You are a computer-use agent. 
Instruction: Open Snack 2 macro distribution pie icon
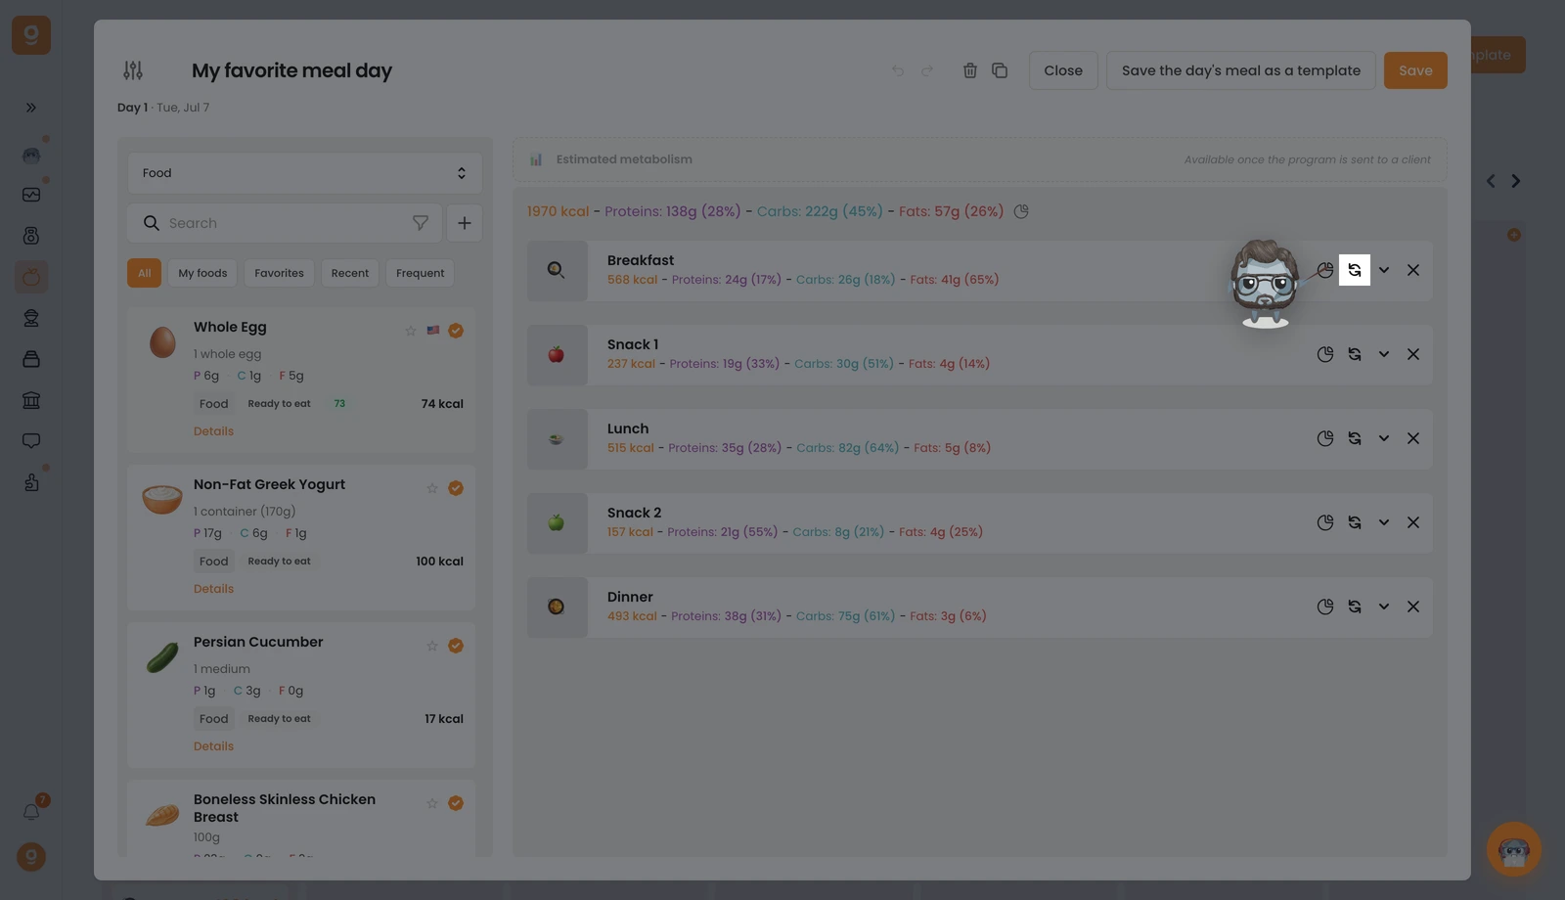(x=1325, y=522)
